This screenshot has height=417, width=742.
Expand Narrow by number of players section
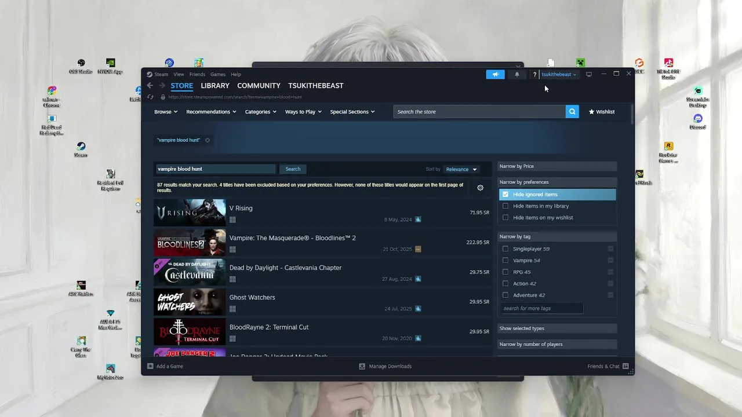click(557, 344)
